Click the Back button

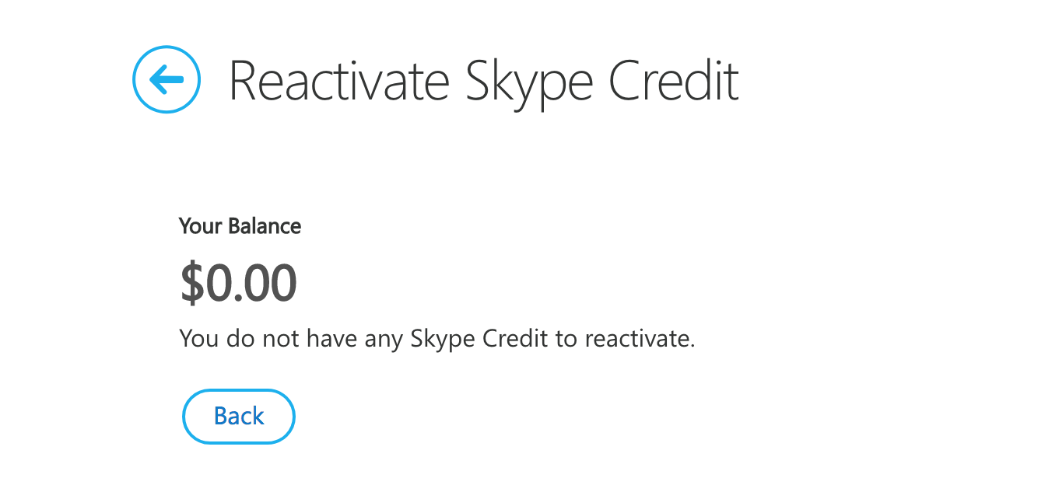(x=239, y=417)
